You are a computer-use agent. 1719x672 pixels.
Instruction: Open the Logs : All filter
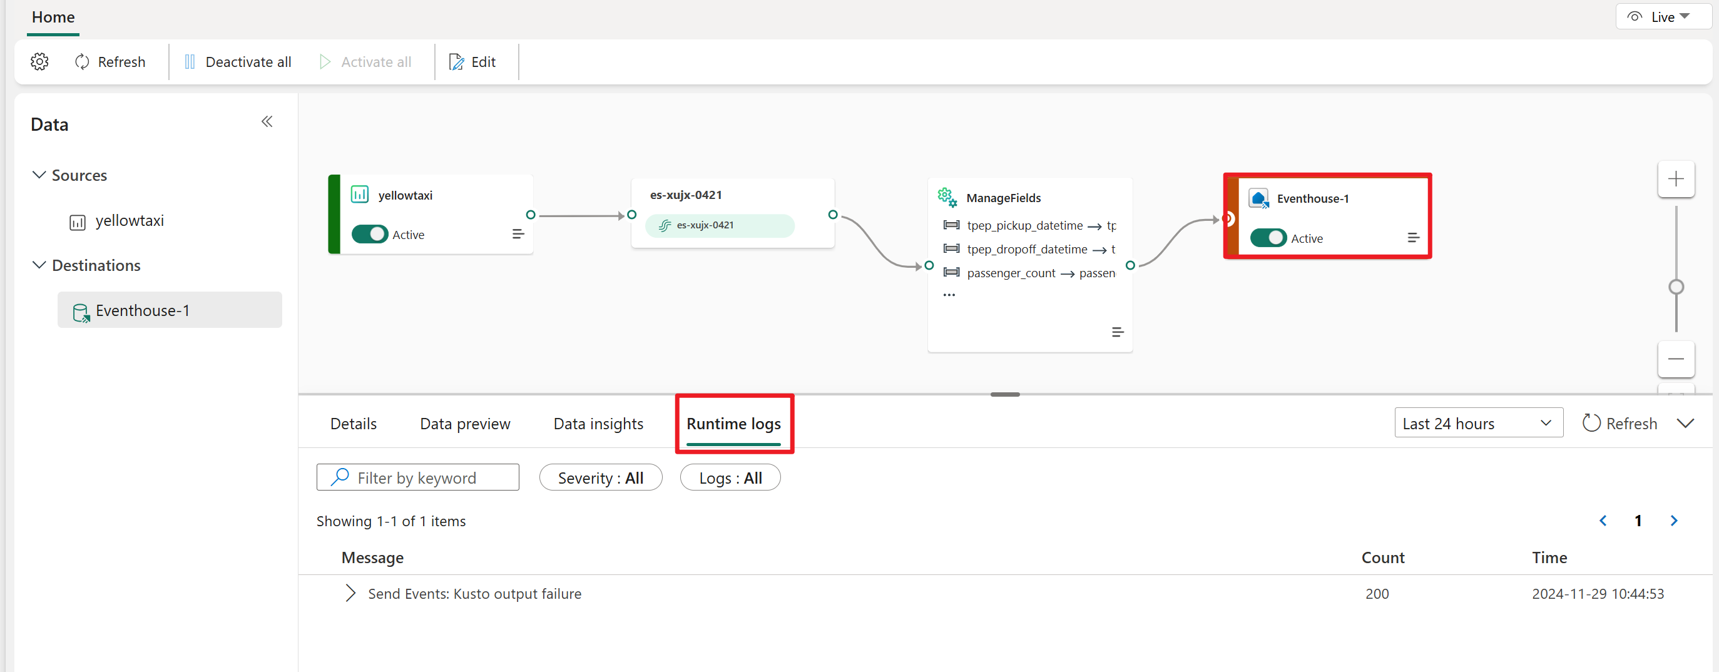[730, 478]
